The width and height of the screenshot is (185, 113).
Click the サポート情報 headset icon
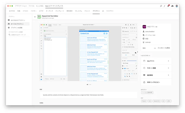144,68
